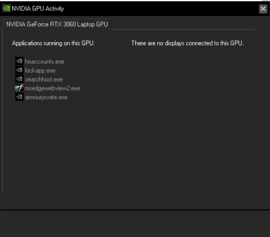Select armourycrate.exe in the application list
This screenshot has height=237, width=270.
[x=46, y=97]
